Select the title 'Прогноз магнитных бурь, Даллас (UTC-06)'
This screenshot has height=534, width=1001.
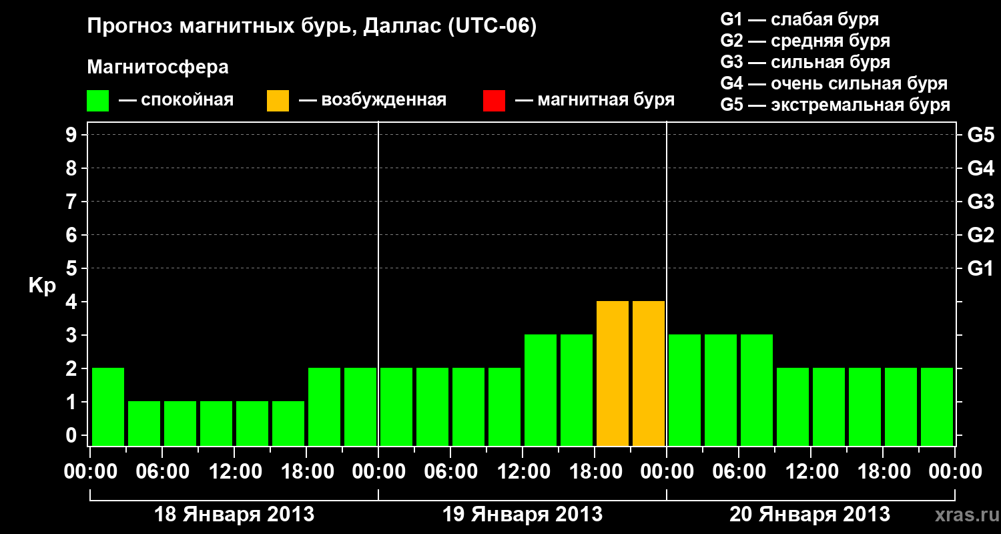(x=312, y=27)
